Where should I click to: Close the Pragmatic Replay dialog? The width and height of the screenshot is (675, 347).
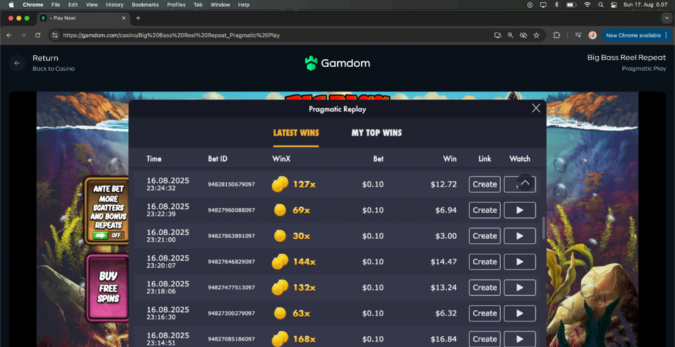(x=536, y=108)
